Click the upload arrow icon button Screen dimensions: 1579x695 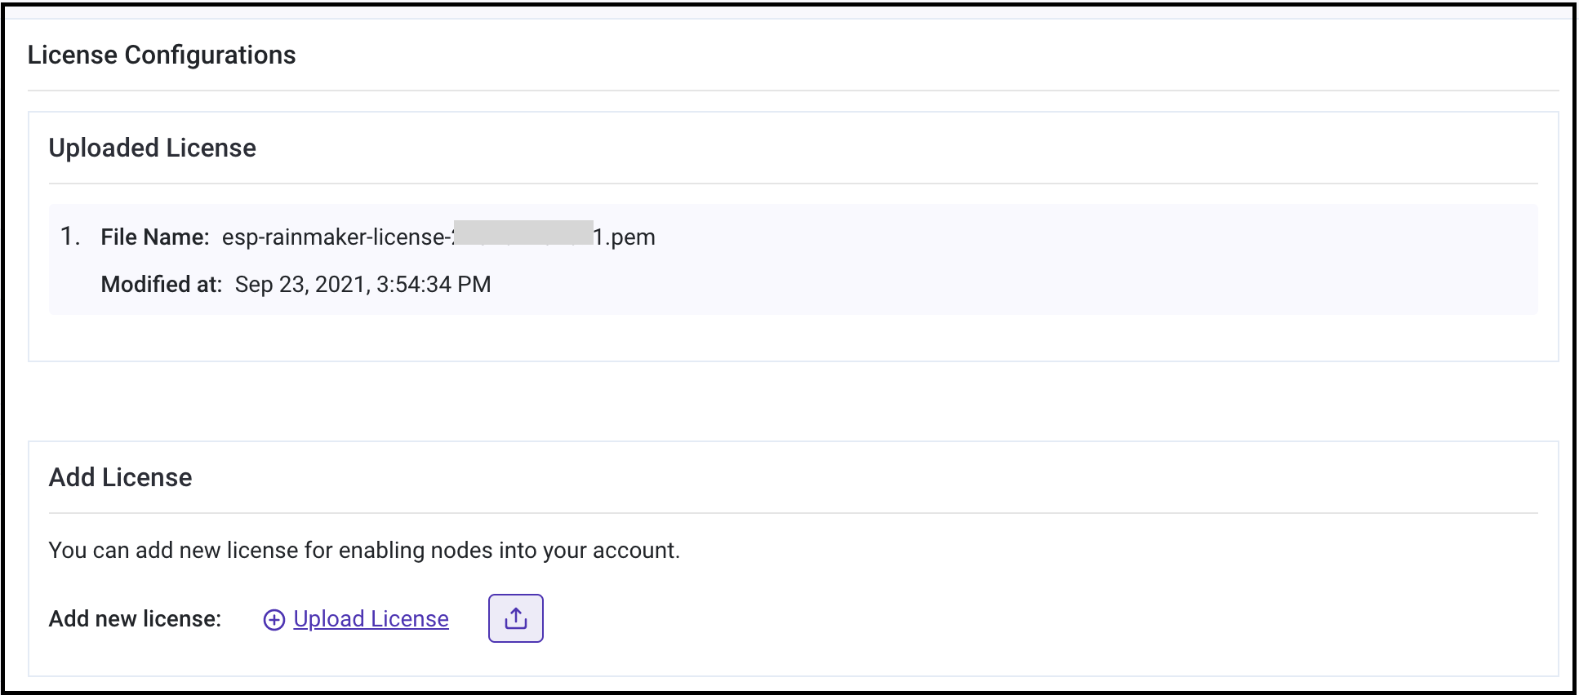515,618
